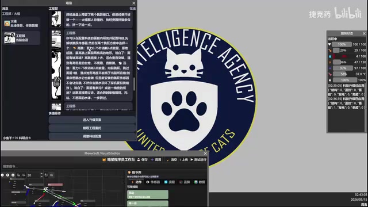The width and height of the screenshot is (368, 207).
Task: Click the water drop thirst icon
Action: [330, 56]
